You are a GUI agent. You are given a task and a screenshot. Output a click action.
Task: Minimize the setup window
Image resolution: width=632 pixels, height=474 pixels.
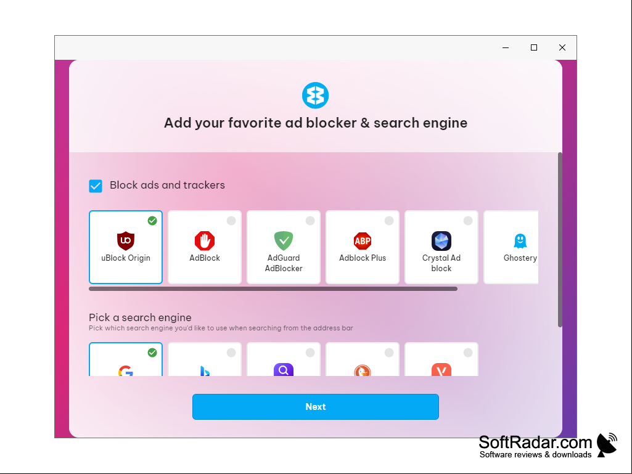click(506, 47)
